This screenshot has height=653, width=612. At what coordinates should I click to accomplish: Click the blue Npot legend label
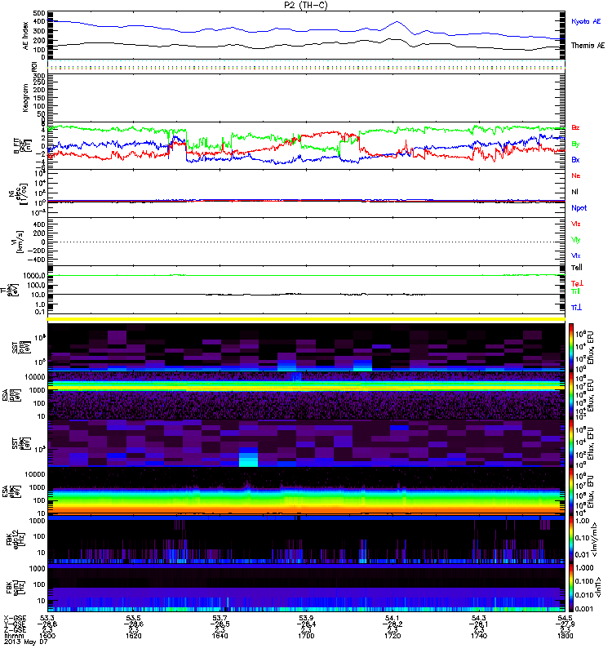pos(578,207)
